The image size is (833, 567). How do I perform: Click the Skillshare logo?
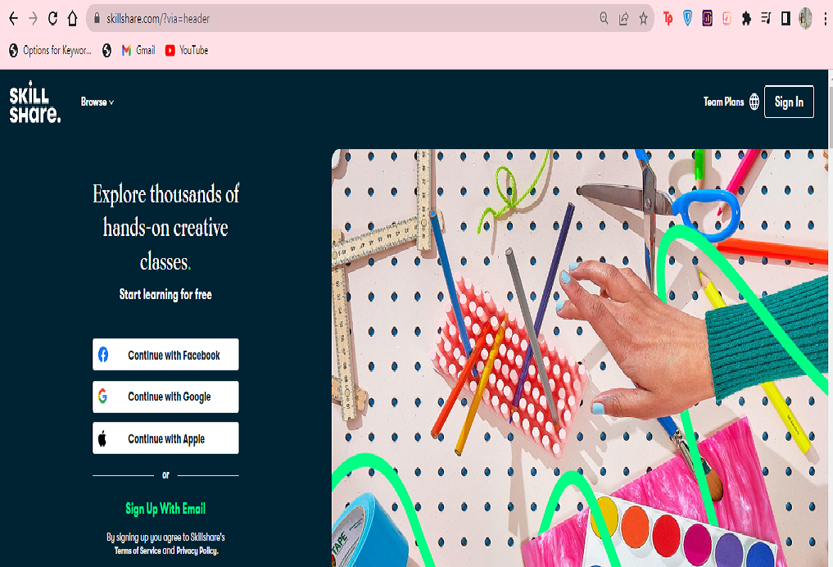click(35, 102)
